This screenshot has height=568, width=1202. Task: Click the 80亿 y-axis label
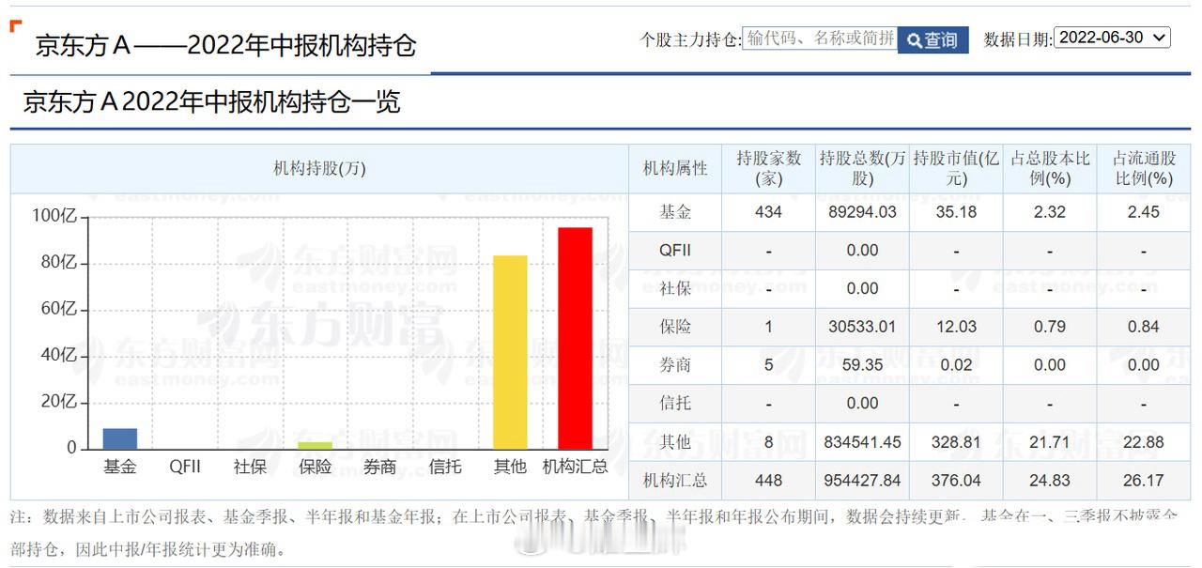tap(58, 263)
